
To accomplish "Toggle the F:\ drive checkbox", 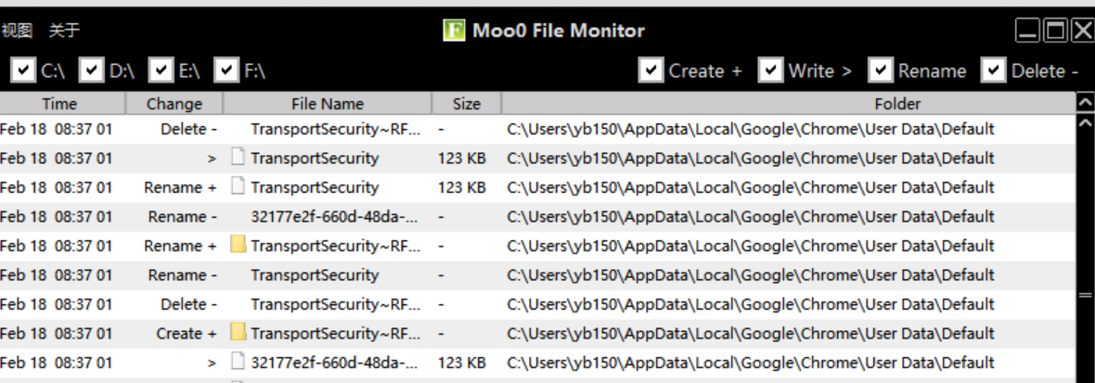I will coord(226,70).
